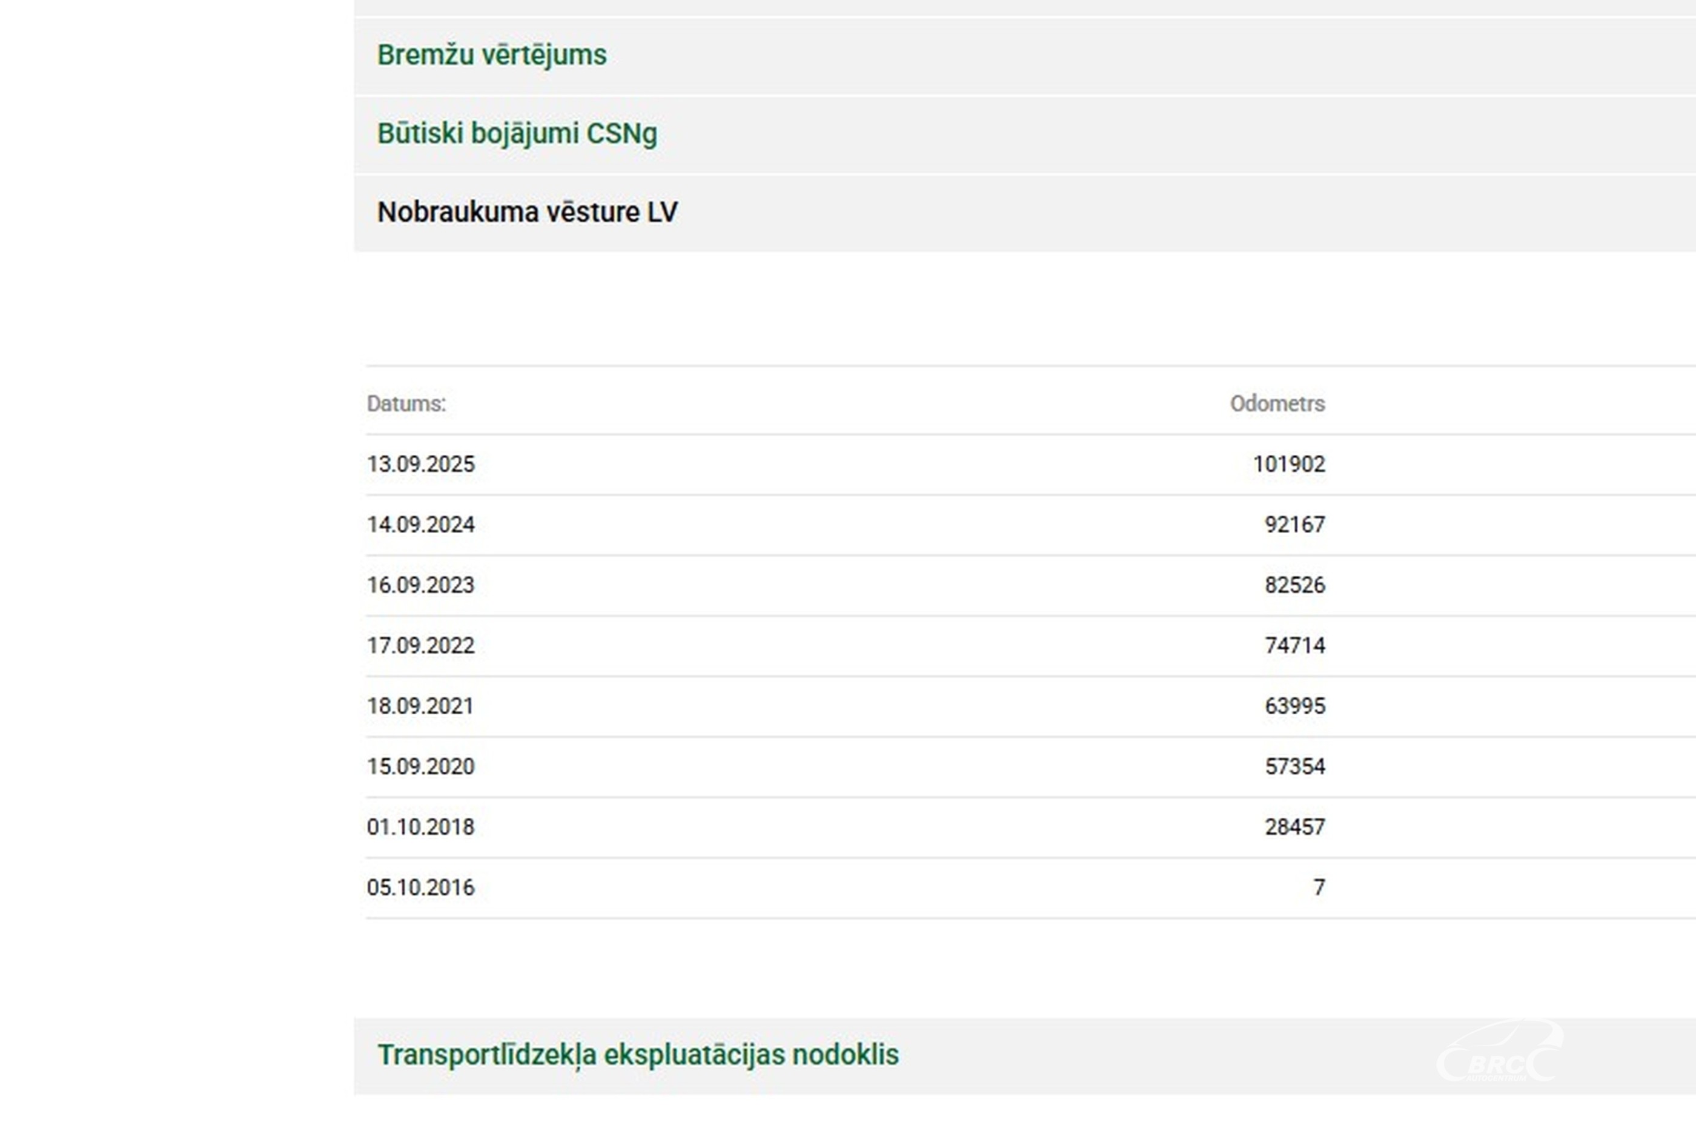Collapse the Nobraukuma vēsture LV section
This screenshot has height=1131, width=1696.
pos(527,213)
